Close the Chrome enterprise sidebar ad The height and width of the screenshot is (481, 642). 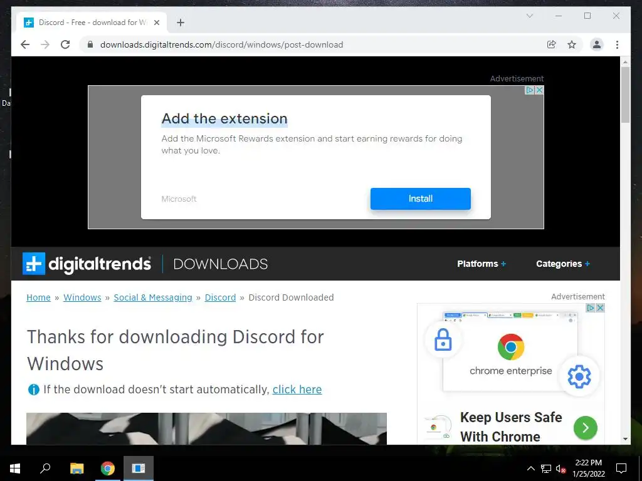(600, 308)
